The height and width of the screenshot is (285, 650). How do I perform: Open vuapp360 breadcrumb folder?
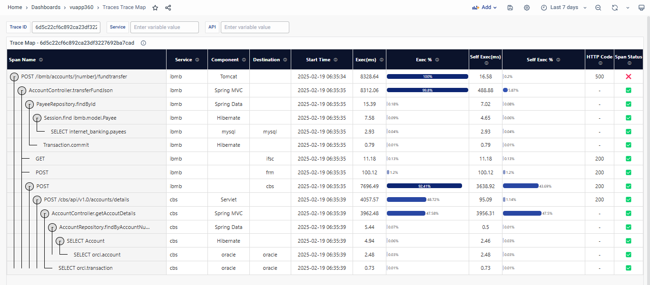pos(81,8)
